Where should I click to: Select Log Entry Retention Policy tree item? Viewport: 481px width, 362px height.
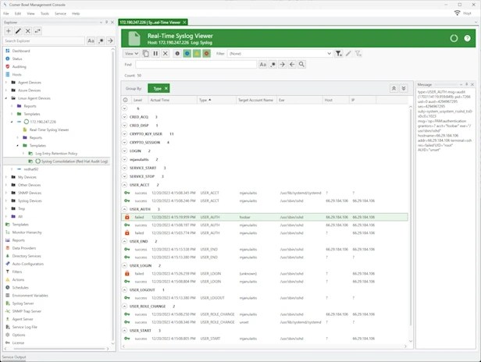56,154
